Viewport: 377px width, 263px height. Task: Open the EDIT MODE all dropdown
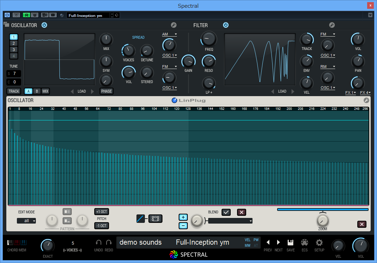click(x=26, y=221)
